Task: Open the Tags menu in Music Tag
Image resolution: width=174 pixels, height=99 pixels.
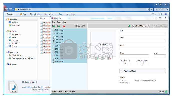Action: [x=59, y=22]
